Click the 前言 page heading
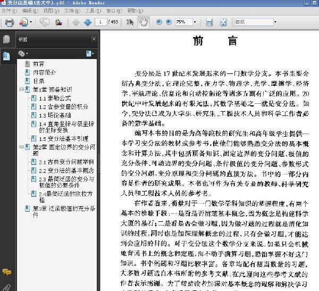The height and width of the screenshot is (291, 319). (x=215, y=41)
